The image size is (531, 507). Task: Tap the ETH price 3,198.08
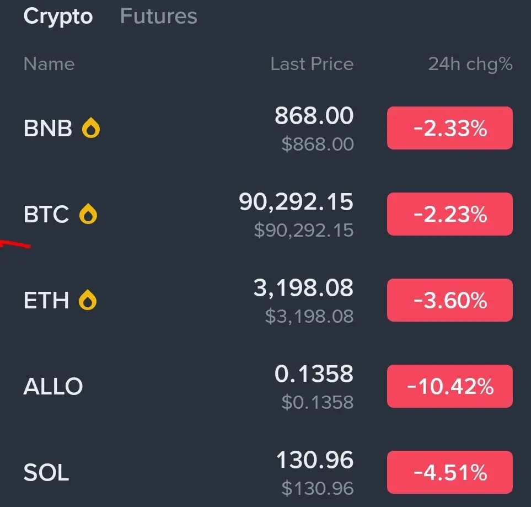point(303,289)
